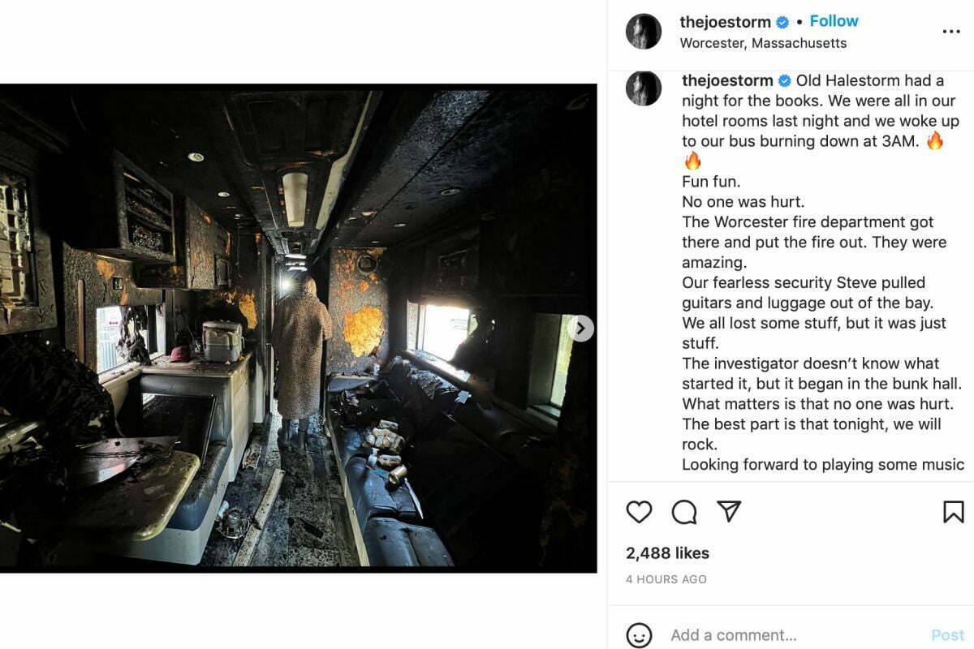
Task: Follow thejoestorm account
Action: (834, 21)
